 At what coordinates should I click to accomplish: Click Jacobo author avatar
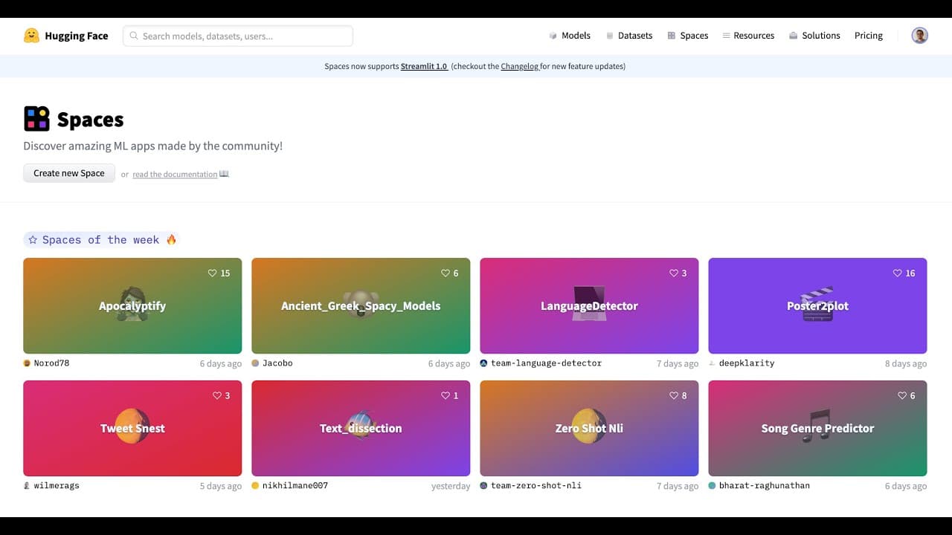255,363
